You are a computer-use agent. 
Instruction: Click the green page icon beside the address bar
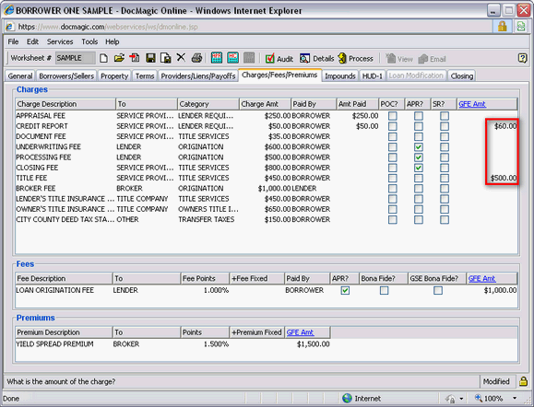point(521,27)
